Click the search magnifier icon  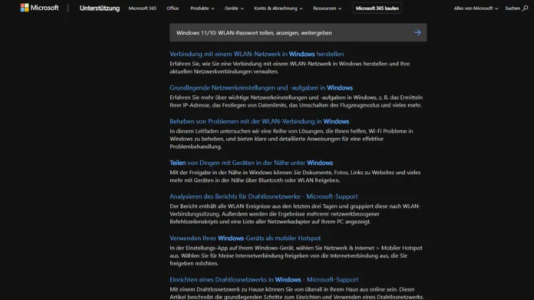pyautogui.click(x=525, y=8)
